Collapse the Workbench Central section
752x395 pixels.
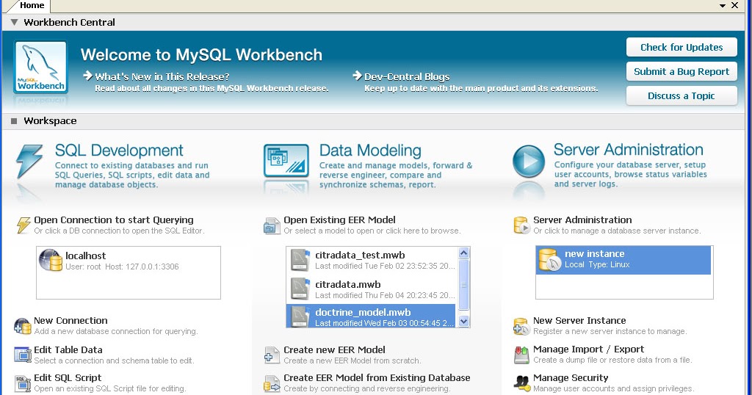(14, 22)
